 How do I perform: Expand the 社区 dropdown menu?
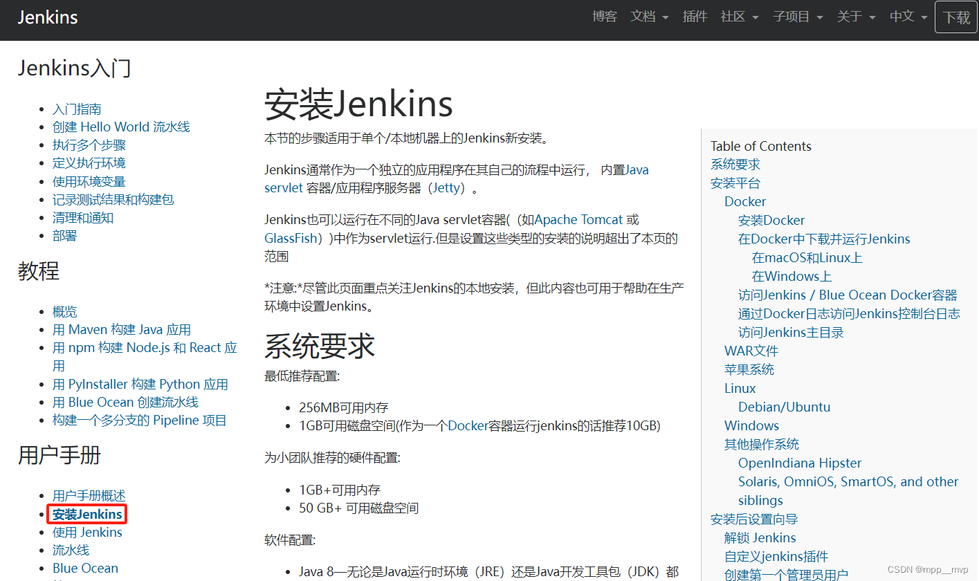point(740,17)
